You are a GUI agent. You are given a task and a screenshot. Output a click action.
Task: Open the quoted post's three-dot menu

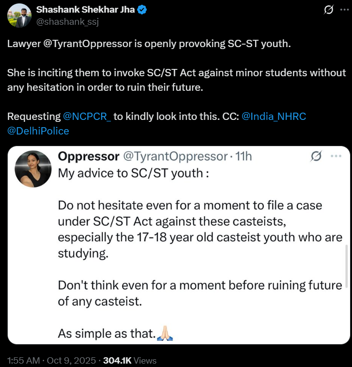[336, 156]
